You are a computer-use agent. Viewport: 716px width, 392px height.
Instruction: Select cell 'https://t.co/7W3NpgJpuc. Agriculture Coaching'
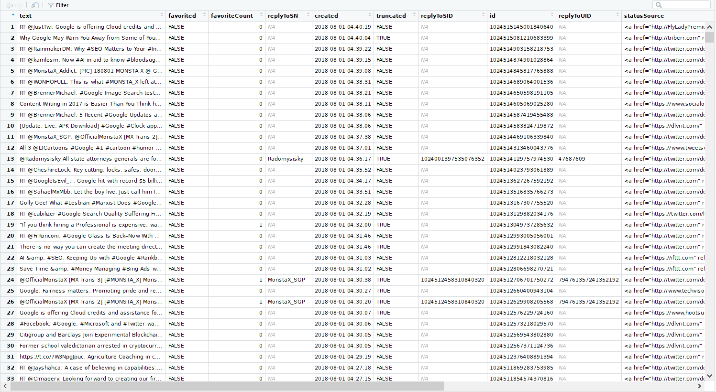(91, 357)
